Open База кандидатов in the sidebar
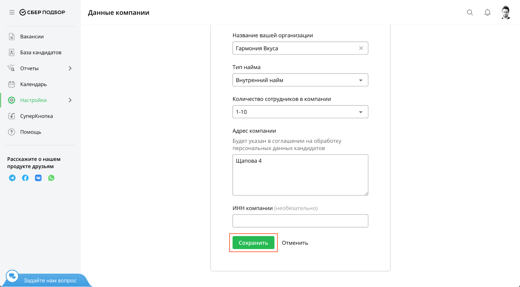Viewport: 520px width, 287px height. pyautogui.click(x=41, y=52)
